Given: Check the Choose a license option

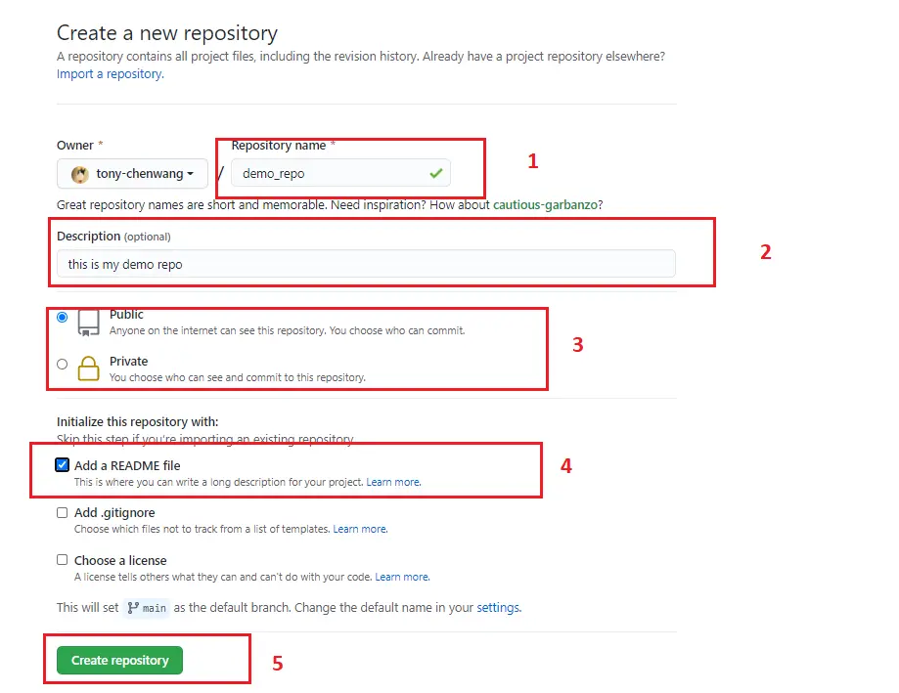Looking at the screenshot, I should 62,560.
